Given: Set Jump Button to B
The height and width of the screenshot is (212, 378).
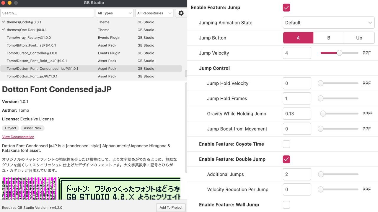Looking at the screenshot, I should coord(328,38).
